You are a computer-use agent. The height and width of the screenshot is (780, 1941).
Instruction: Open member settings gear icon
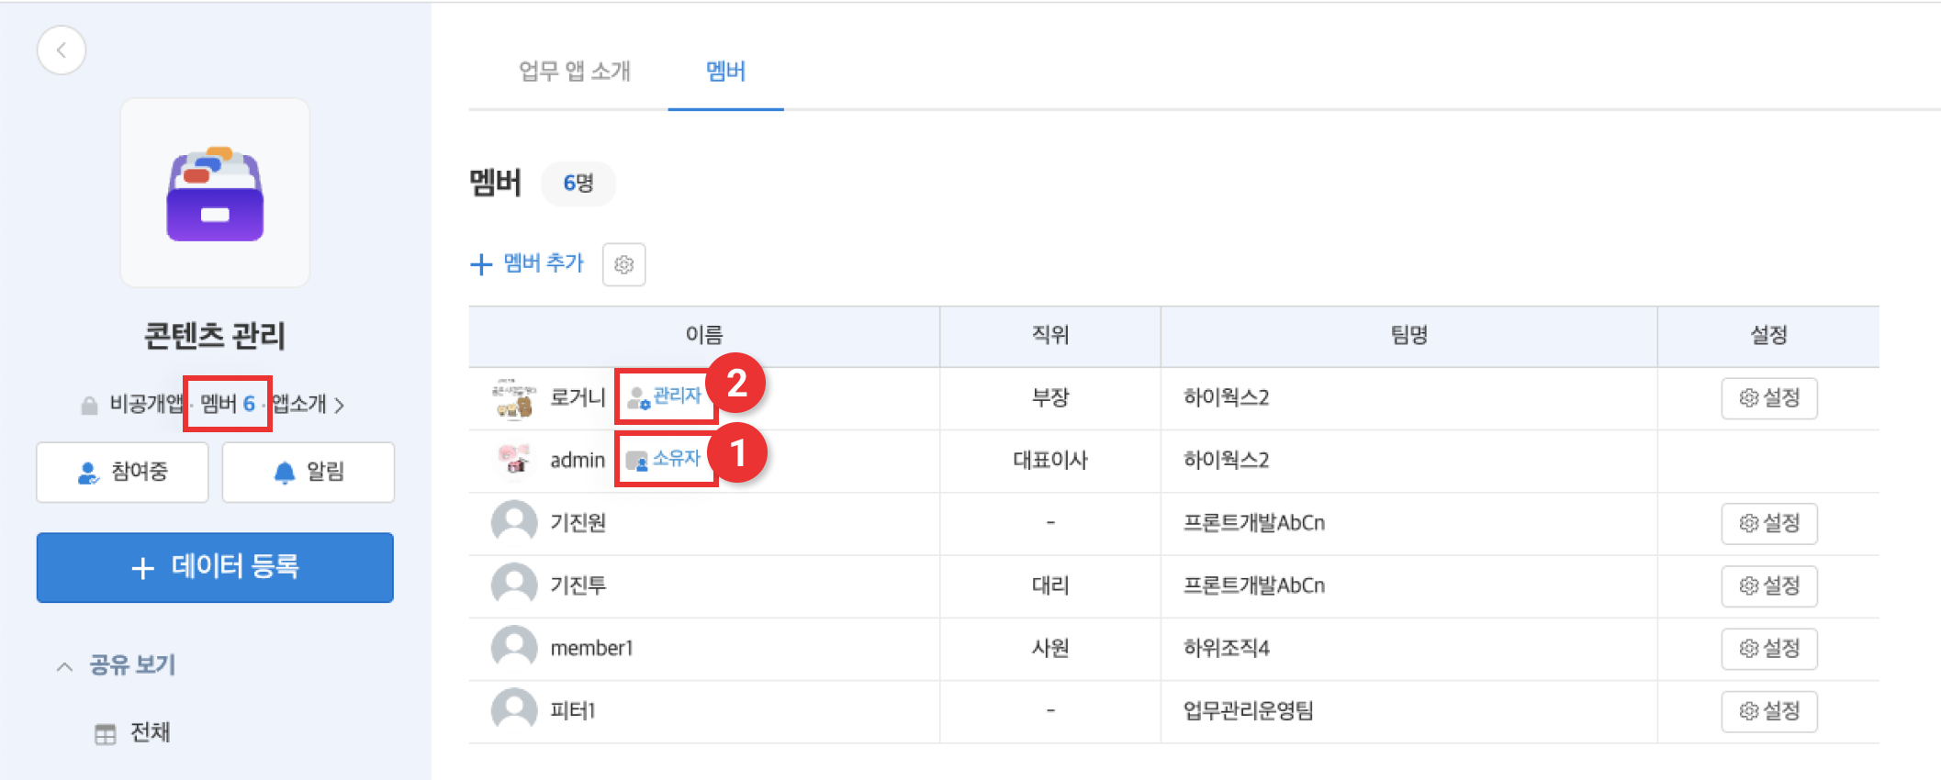[x=623, y=264]
